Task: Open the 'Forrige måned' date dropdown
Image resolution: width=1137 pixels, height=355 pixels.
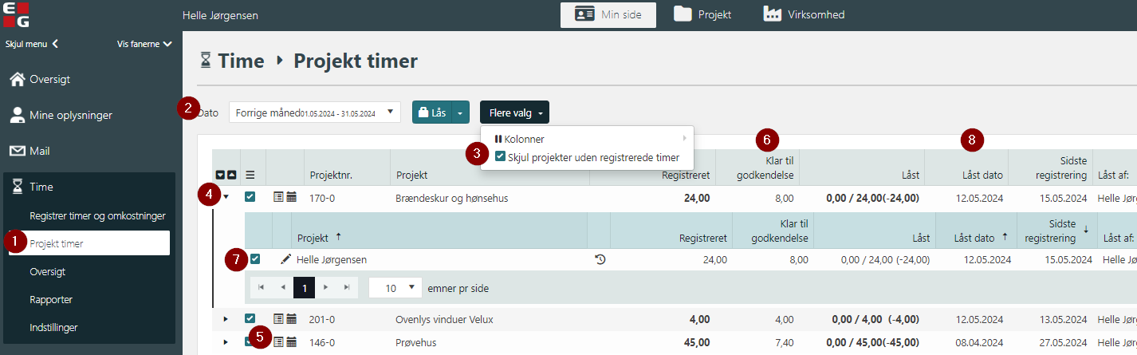Action: coord(315,112)
